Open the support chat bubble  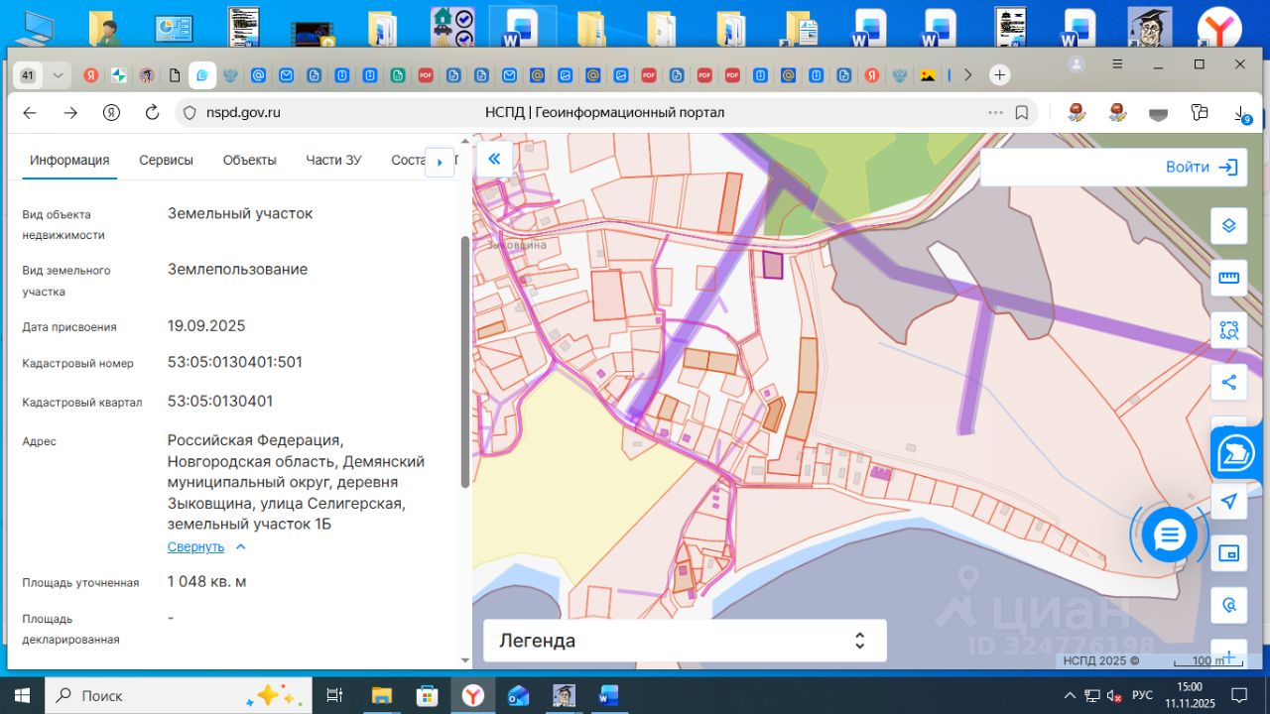(x=1170, y=535)
